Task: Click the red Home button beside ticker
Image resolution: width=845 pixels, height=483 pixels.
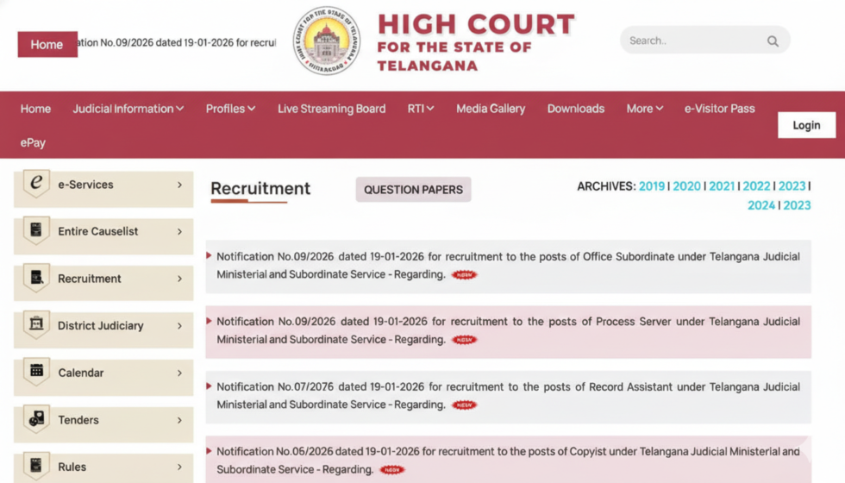Action: pos(47,44)
